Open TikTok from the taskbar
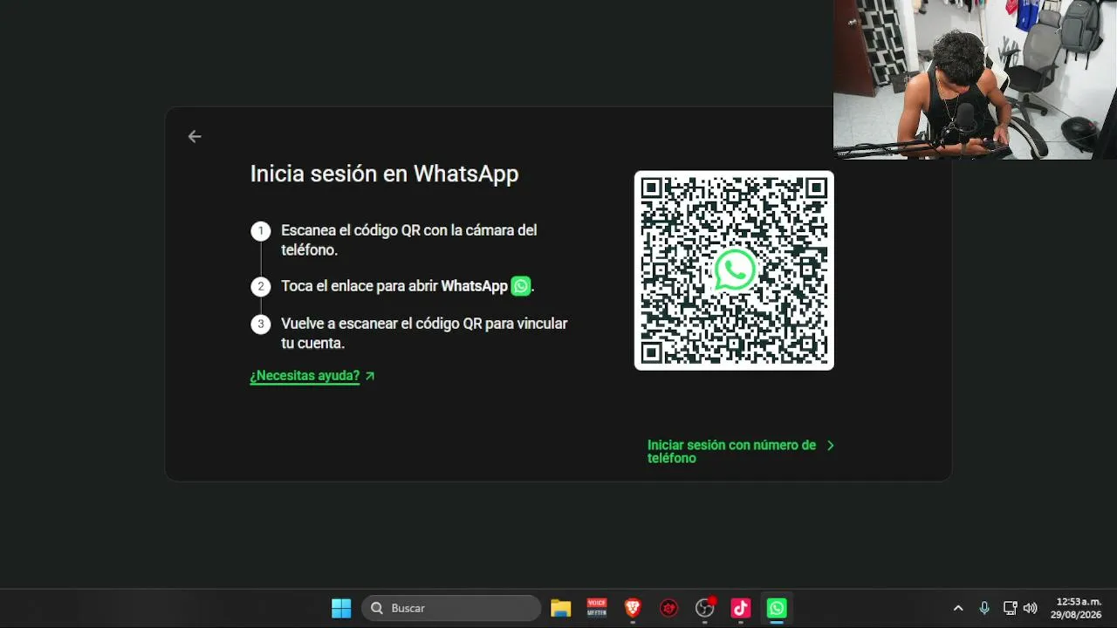The width and height of the screenshot is (1117, 628). pyautogui.click(x=741, y=608)
